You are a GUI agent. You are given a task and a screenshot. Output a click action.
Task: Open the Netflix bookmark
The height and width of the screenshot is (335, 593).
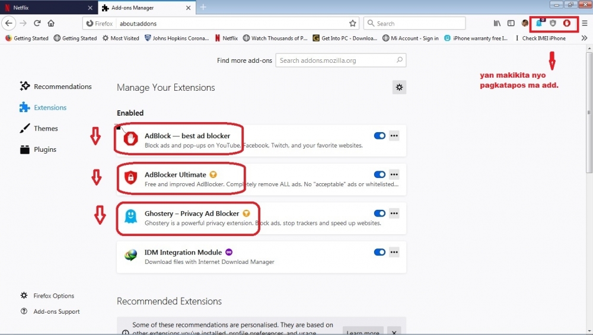[226, 38]
